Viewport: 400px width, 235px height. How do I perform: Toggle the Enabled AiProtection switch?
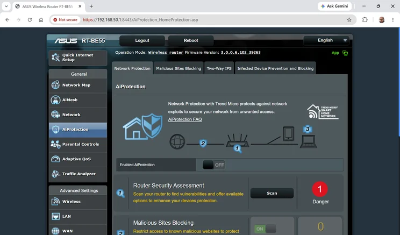(213, 165)
